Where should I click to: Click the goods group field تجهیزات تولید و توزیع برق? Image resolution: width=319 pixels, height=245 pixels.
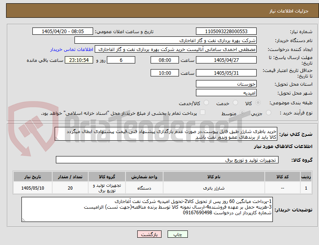point(167,160)
